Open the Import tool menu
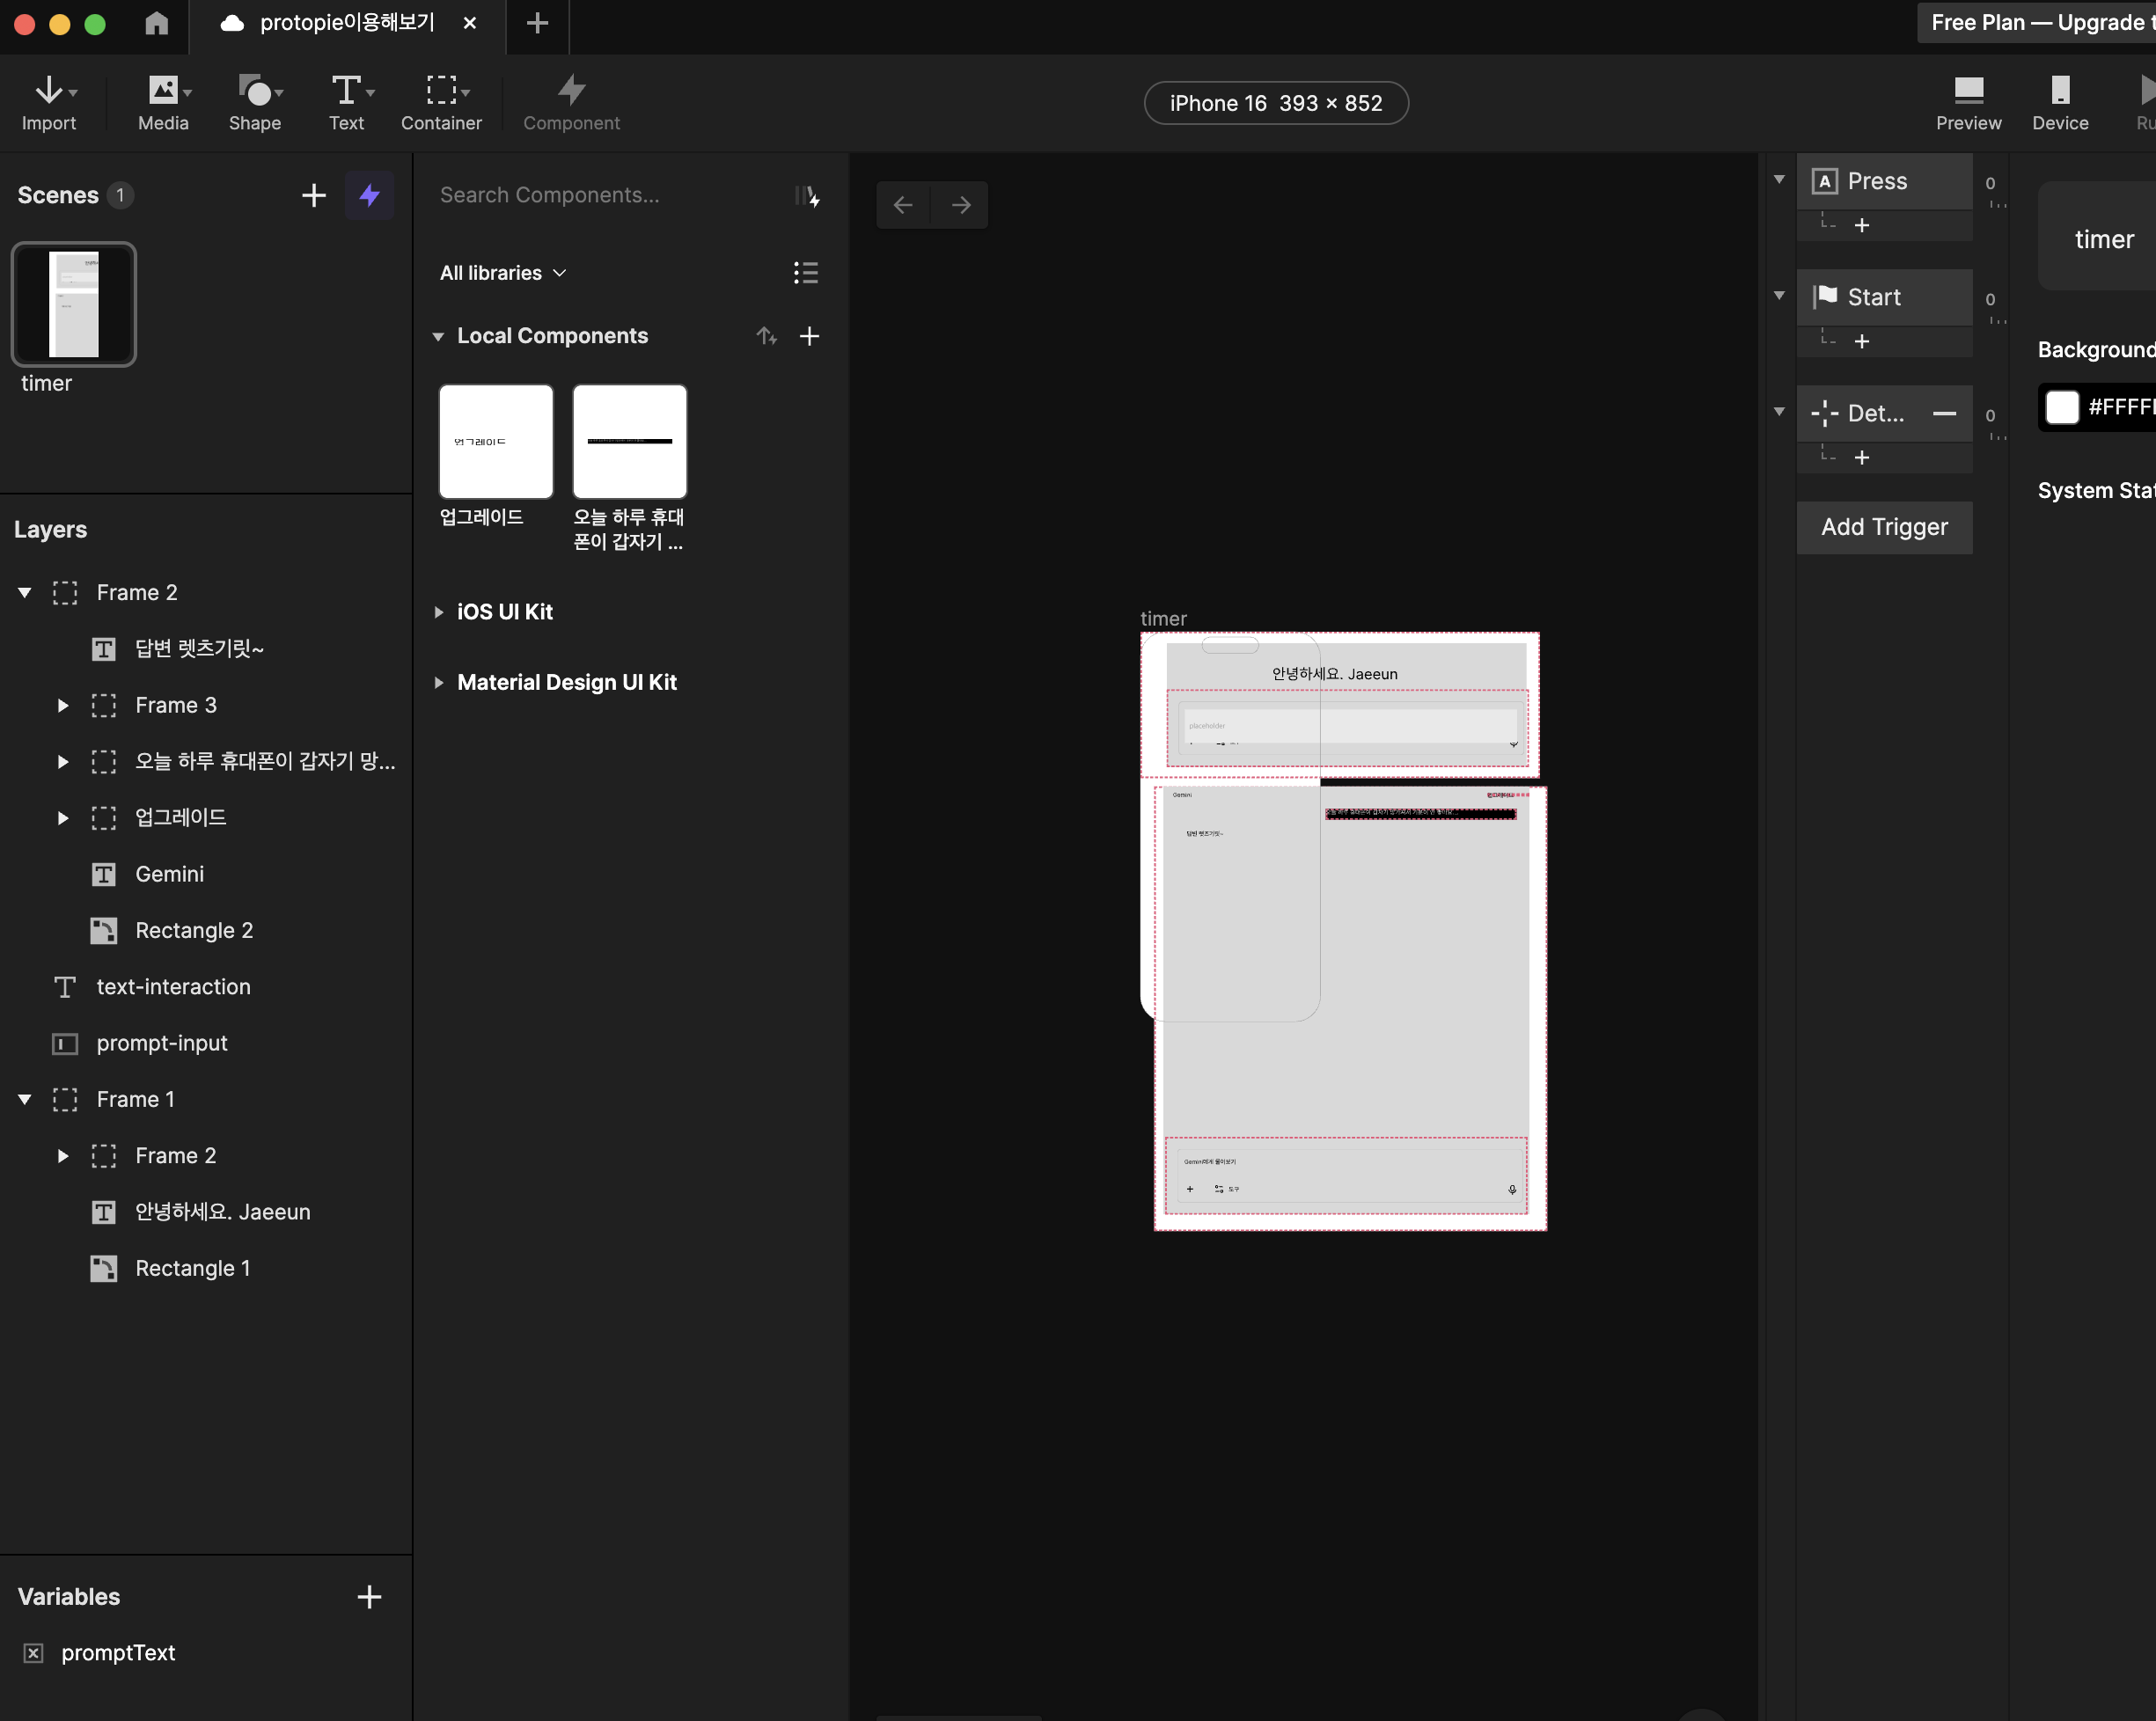 [49, 102]
